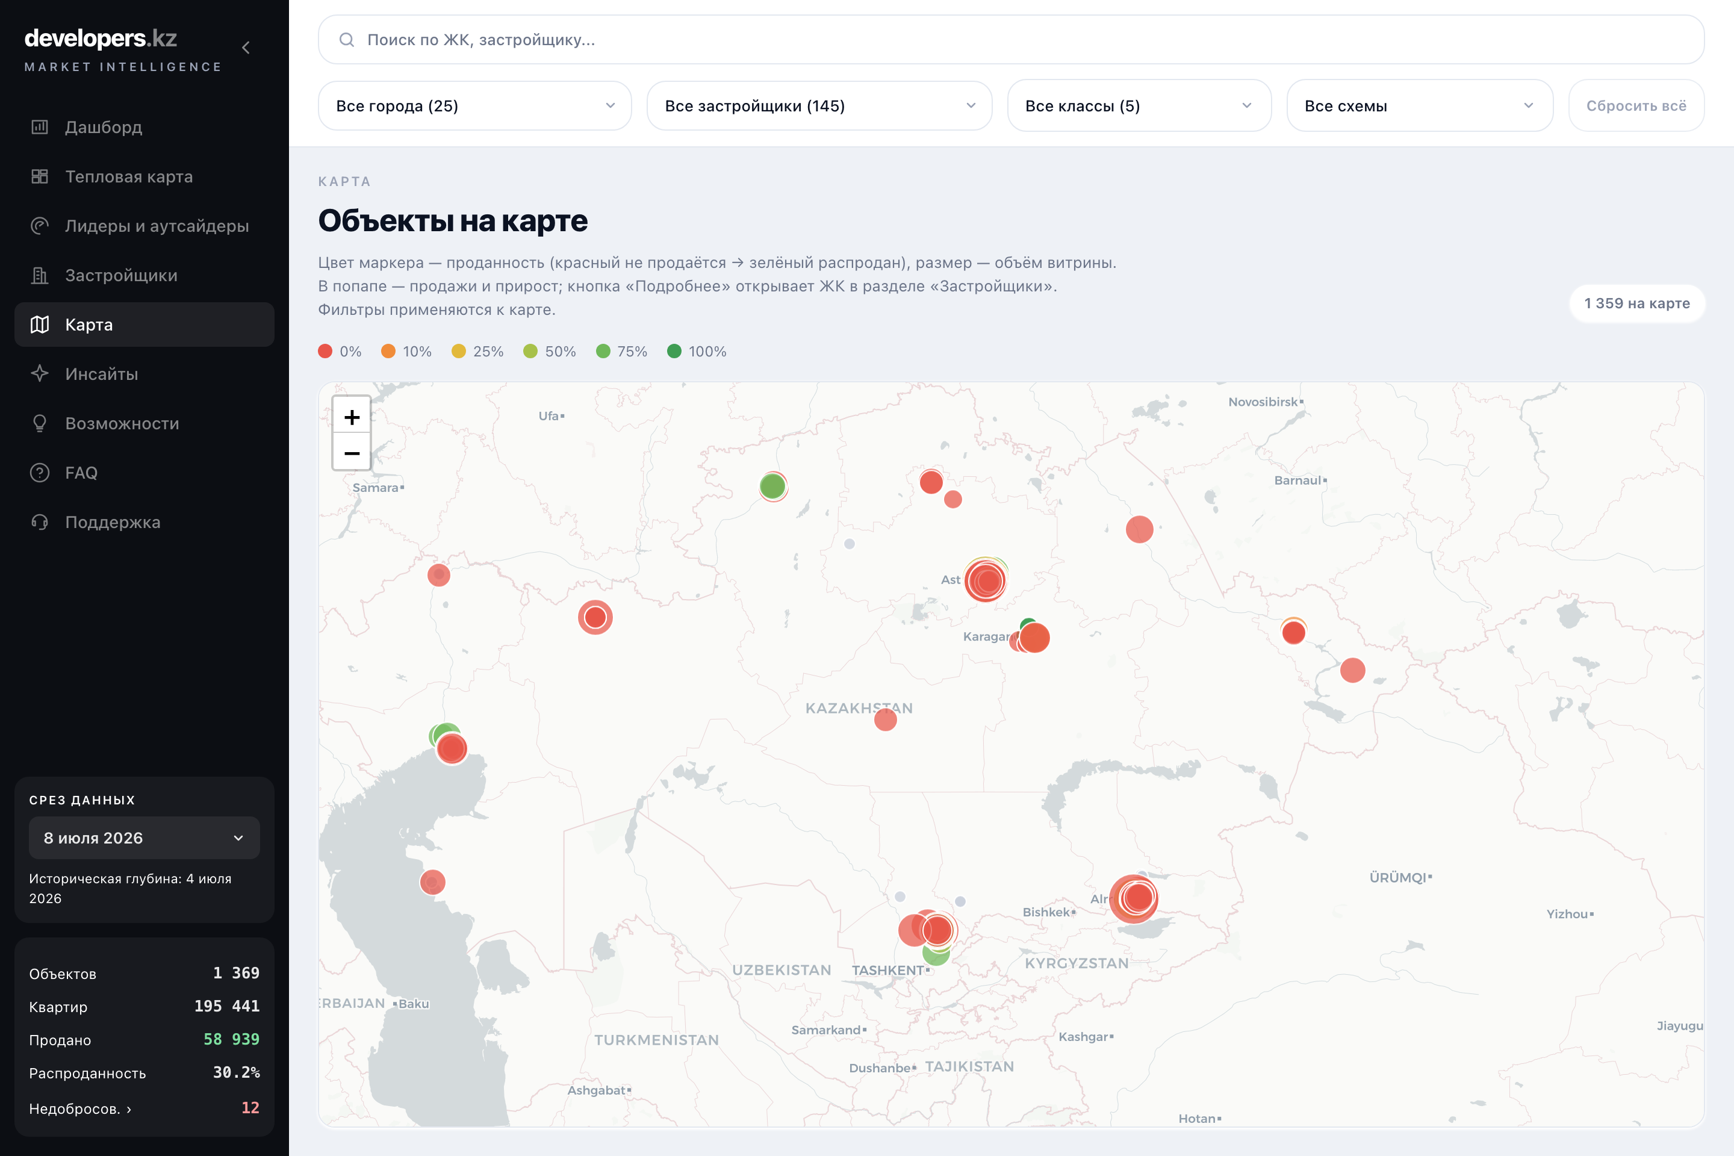Viewport: 1734px width, 1156px height.
Task: Click the developers.kz logo
Action: (101, 39)
